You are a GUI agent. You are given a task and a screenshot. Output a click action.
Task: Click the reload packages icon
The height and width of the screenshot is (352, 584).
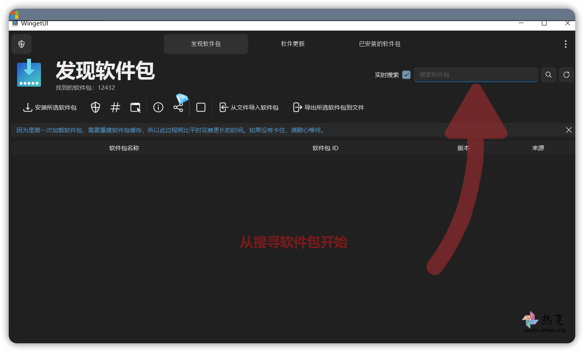[x=566, y=75]
